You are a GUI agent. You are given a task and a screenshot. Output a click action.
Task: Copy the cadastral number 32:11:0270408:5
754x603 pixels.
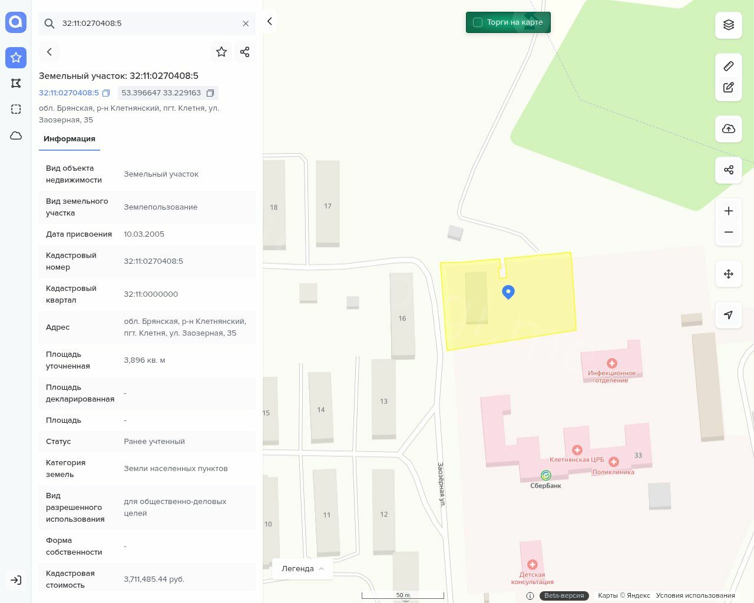point(106,93)
